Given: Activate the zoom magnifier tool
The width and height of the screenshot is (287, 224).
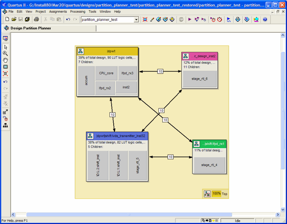Looking at the screenshot, I should pos(5,54).
